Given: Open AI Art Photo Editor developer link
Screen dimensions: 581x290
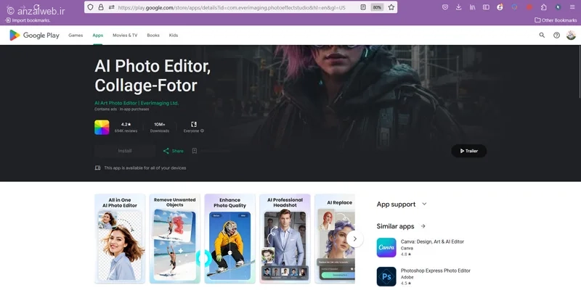Looking at the screenshot, I should point(137,103).
